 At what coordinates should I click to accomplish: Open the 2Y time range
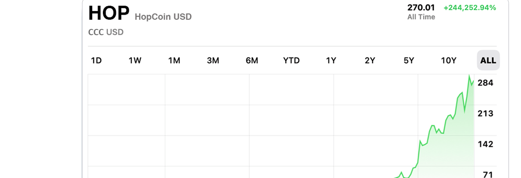[370, 61]
